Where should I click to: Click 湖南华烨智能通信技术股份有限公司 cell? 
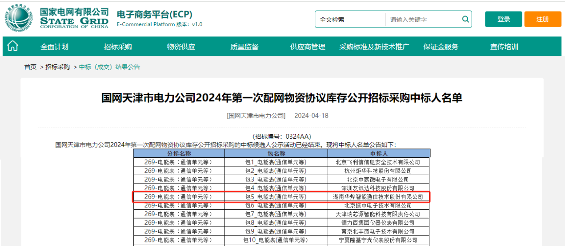(379, 197)
